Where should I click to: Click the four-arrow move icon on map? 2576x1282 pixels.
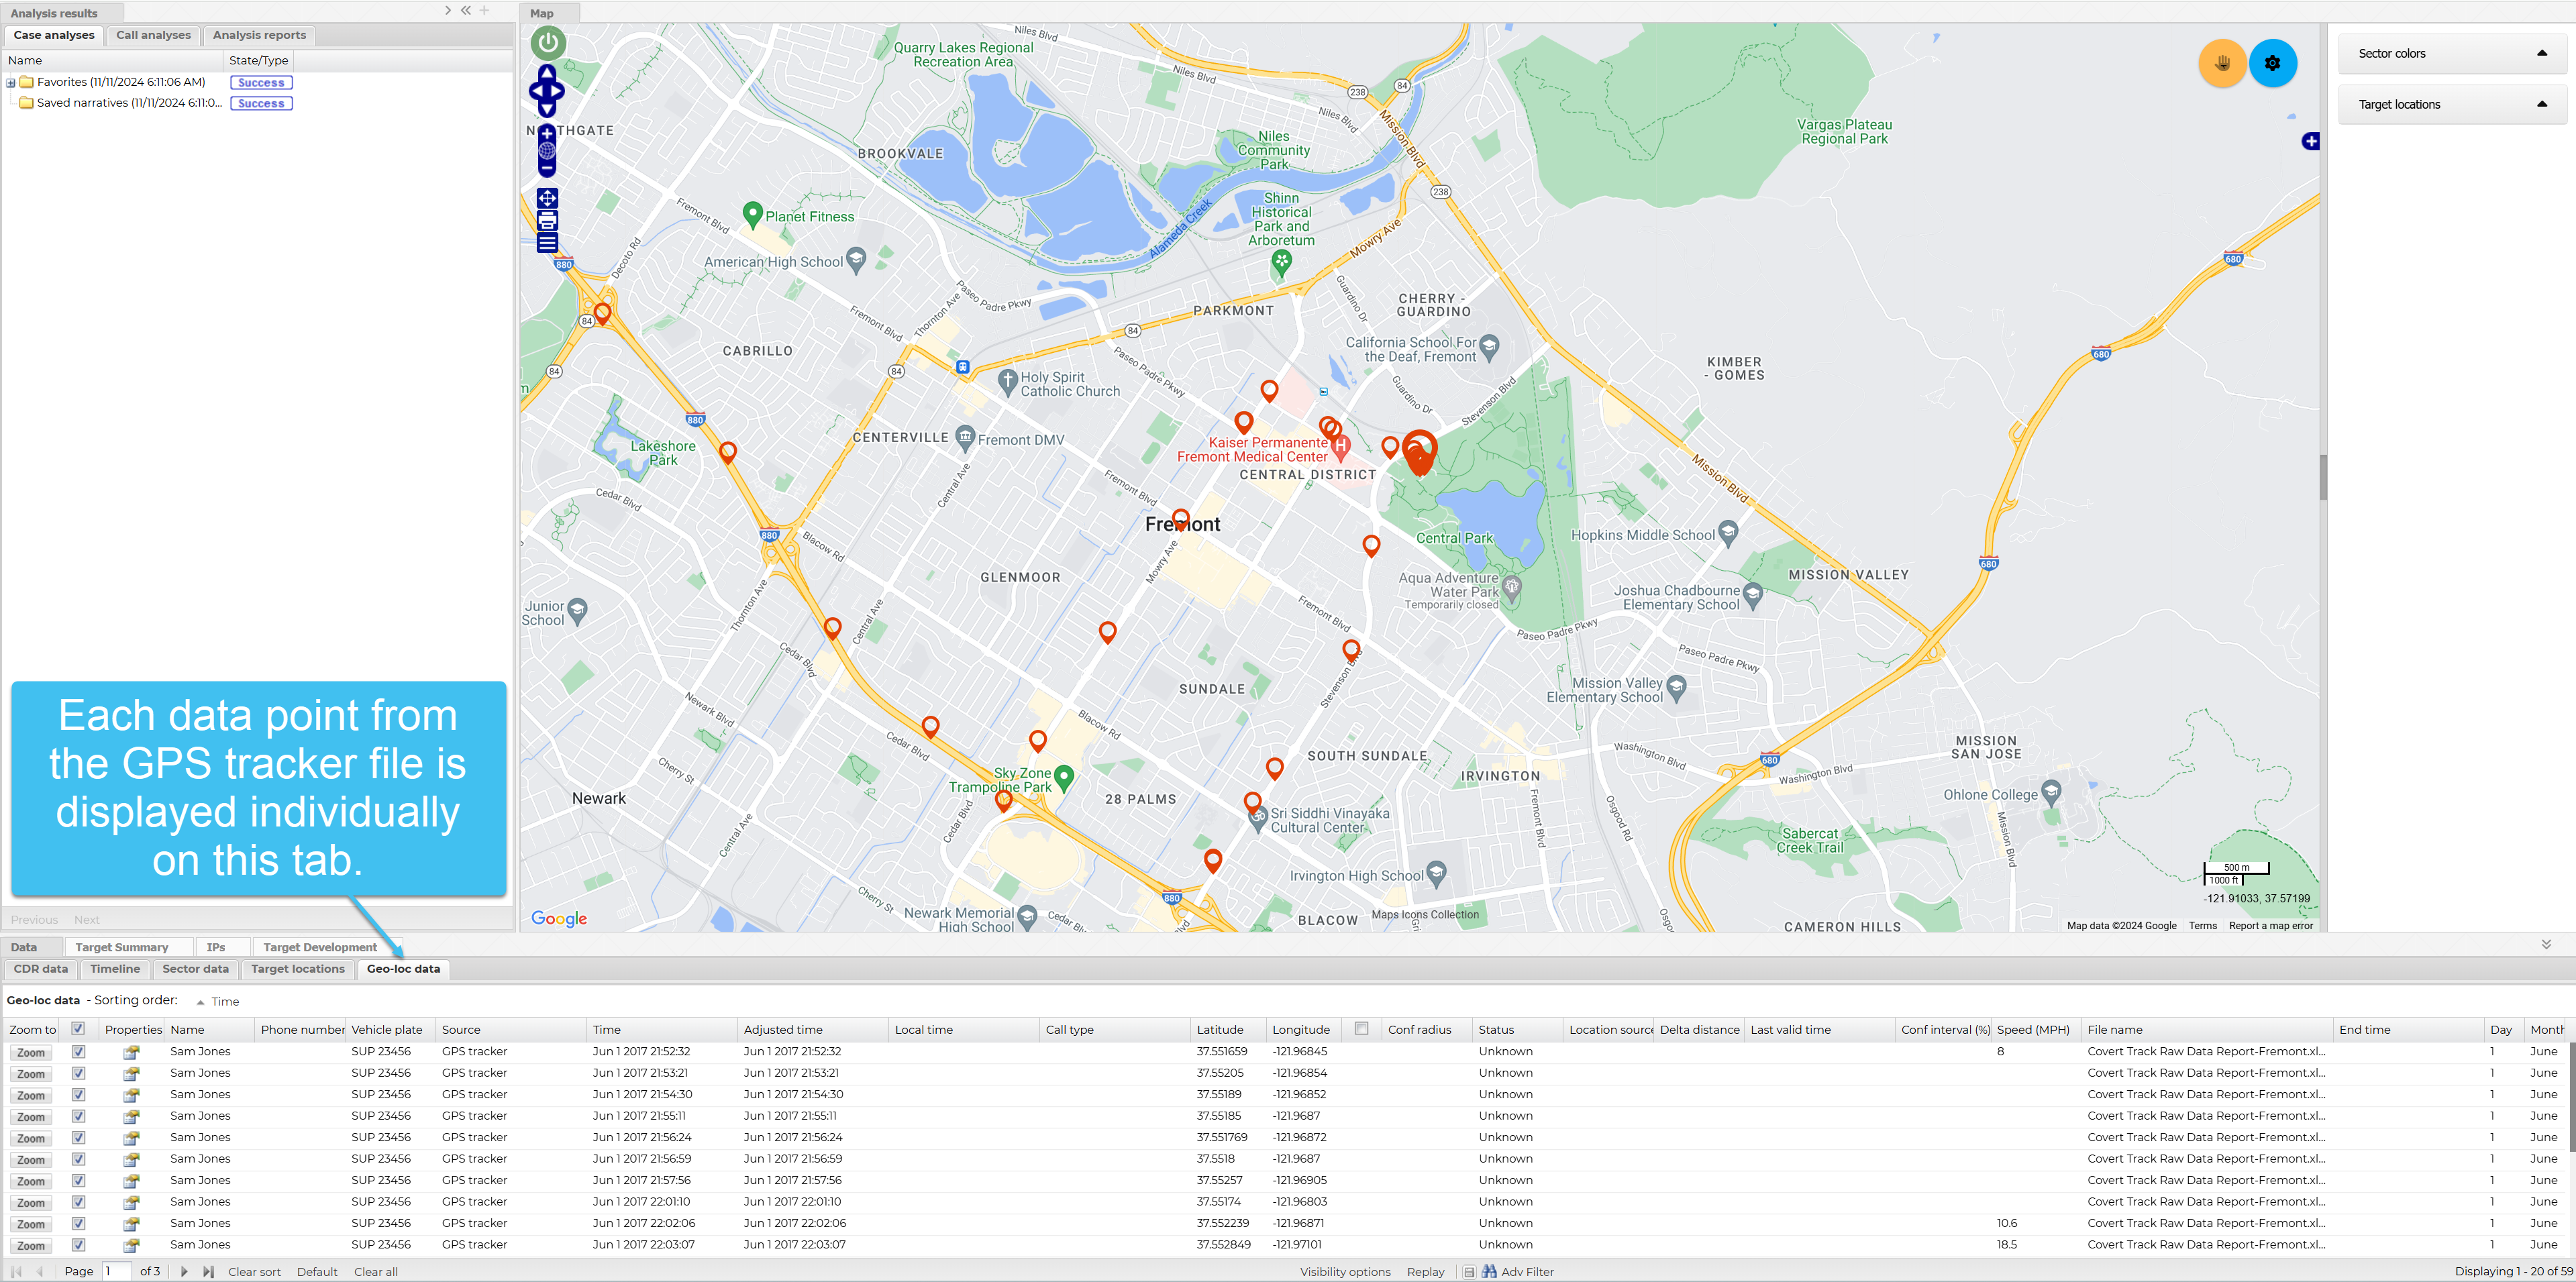(547, 198)
